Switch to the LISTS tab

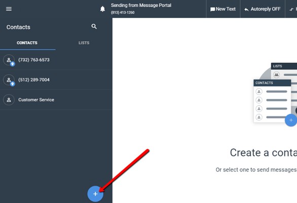click(84, 43)
